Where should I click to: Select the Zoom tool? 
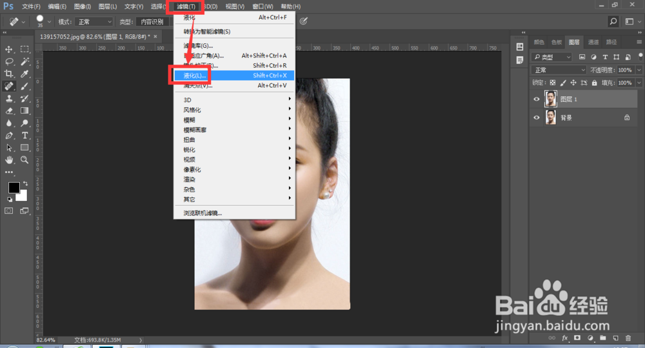pos(25,159)
